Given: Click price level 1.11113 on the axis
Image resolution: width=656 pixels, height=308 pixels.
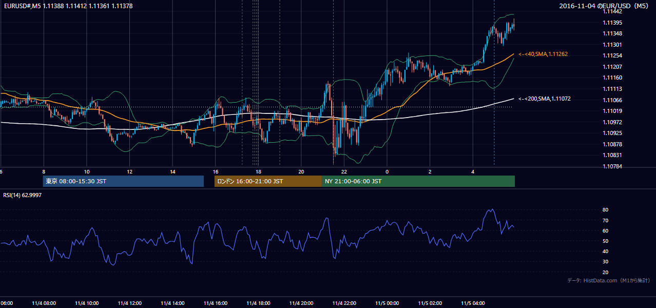Looking at the screenshot, I should coord(612,89).
